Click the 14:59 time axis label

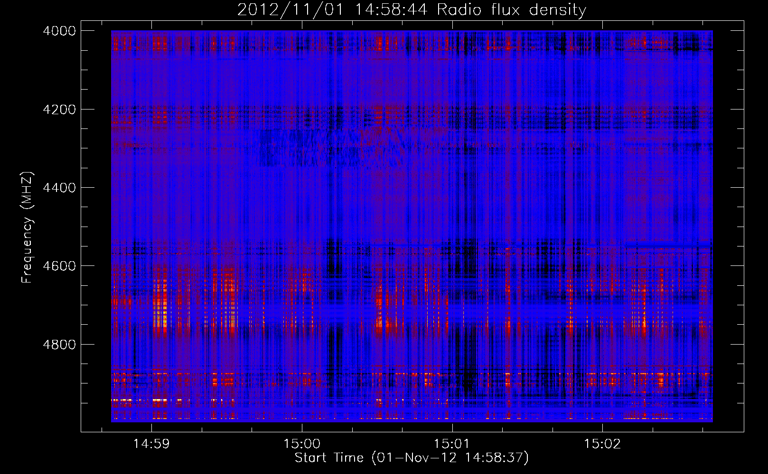pyautogui.click(x=151, y=444)
